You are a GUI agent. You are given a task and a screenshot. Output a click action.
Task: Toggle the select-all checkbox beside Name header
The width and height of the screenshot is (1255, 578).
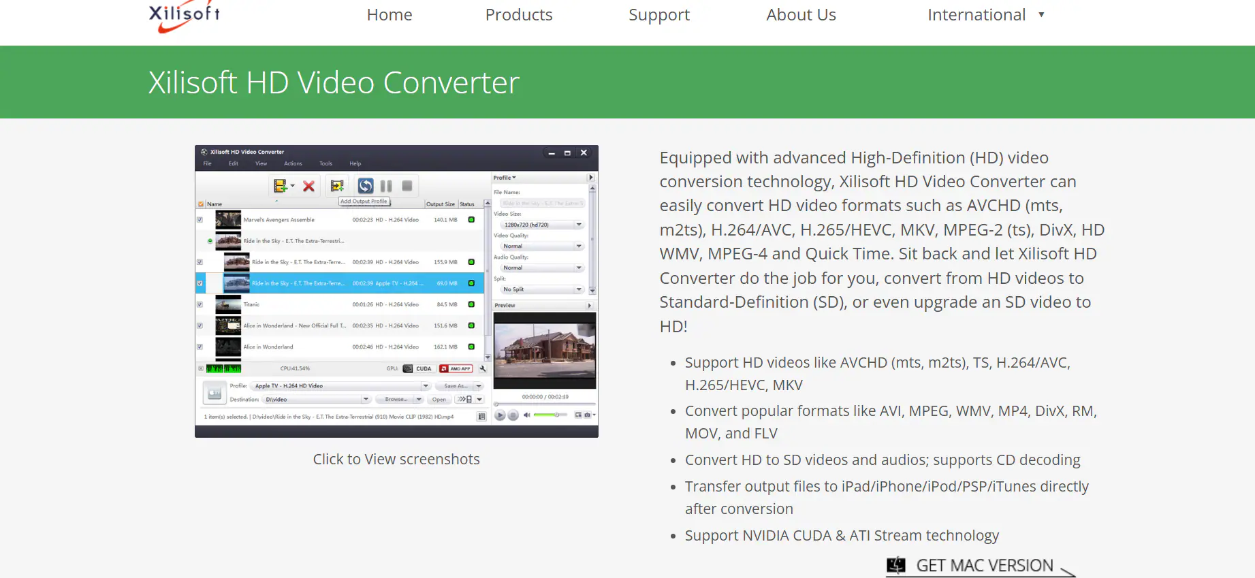tap(201, 204)
